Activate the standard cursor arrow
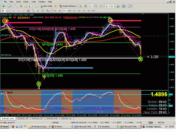 tap(3, 11)
